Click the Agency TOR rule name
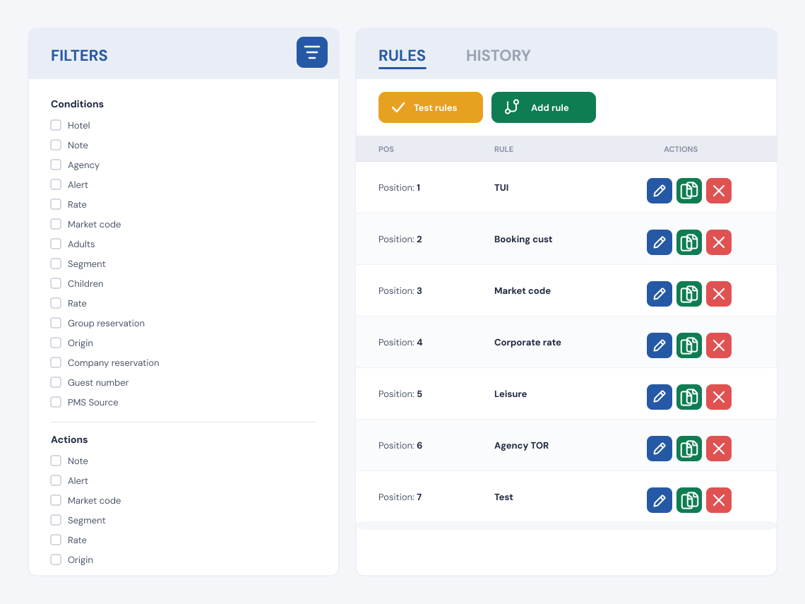The height and width of the screenshot is (604, 805). (x=521, y=446)
